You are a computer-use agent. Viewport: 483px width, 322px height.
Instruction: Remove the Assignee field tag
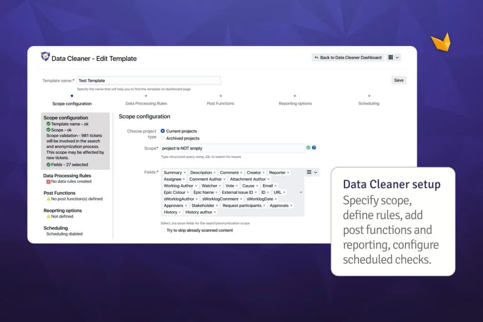[184, 179]
